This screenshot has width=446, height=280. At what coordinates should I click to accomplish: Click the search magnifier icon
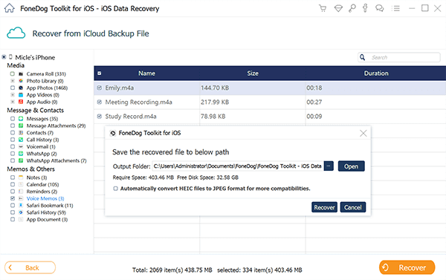pos(363,57)
